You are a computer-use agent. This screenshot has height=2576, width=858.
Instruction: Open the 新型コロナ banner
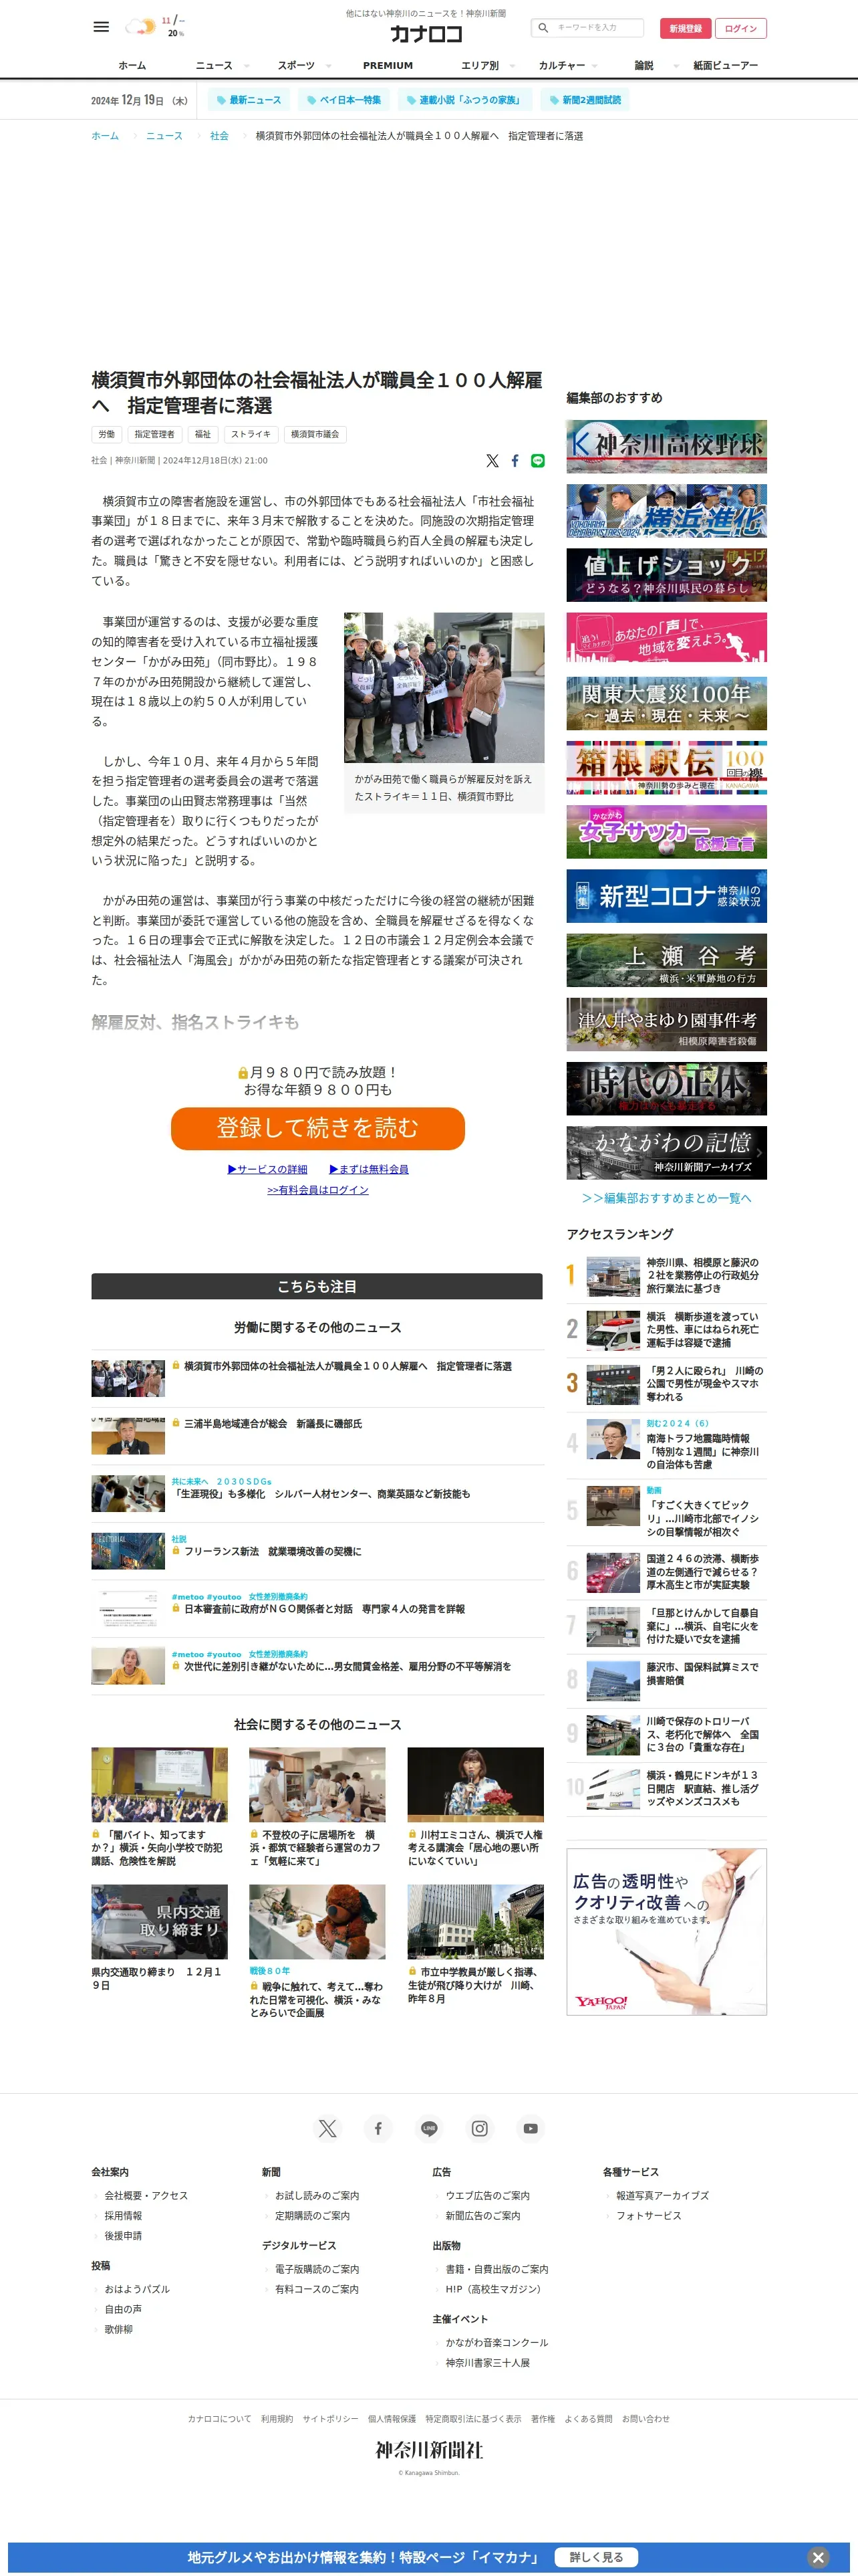[666, 896]
